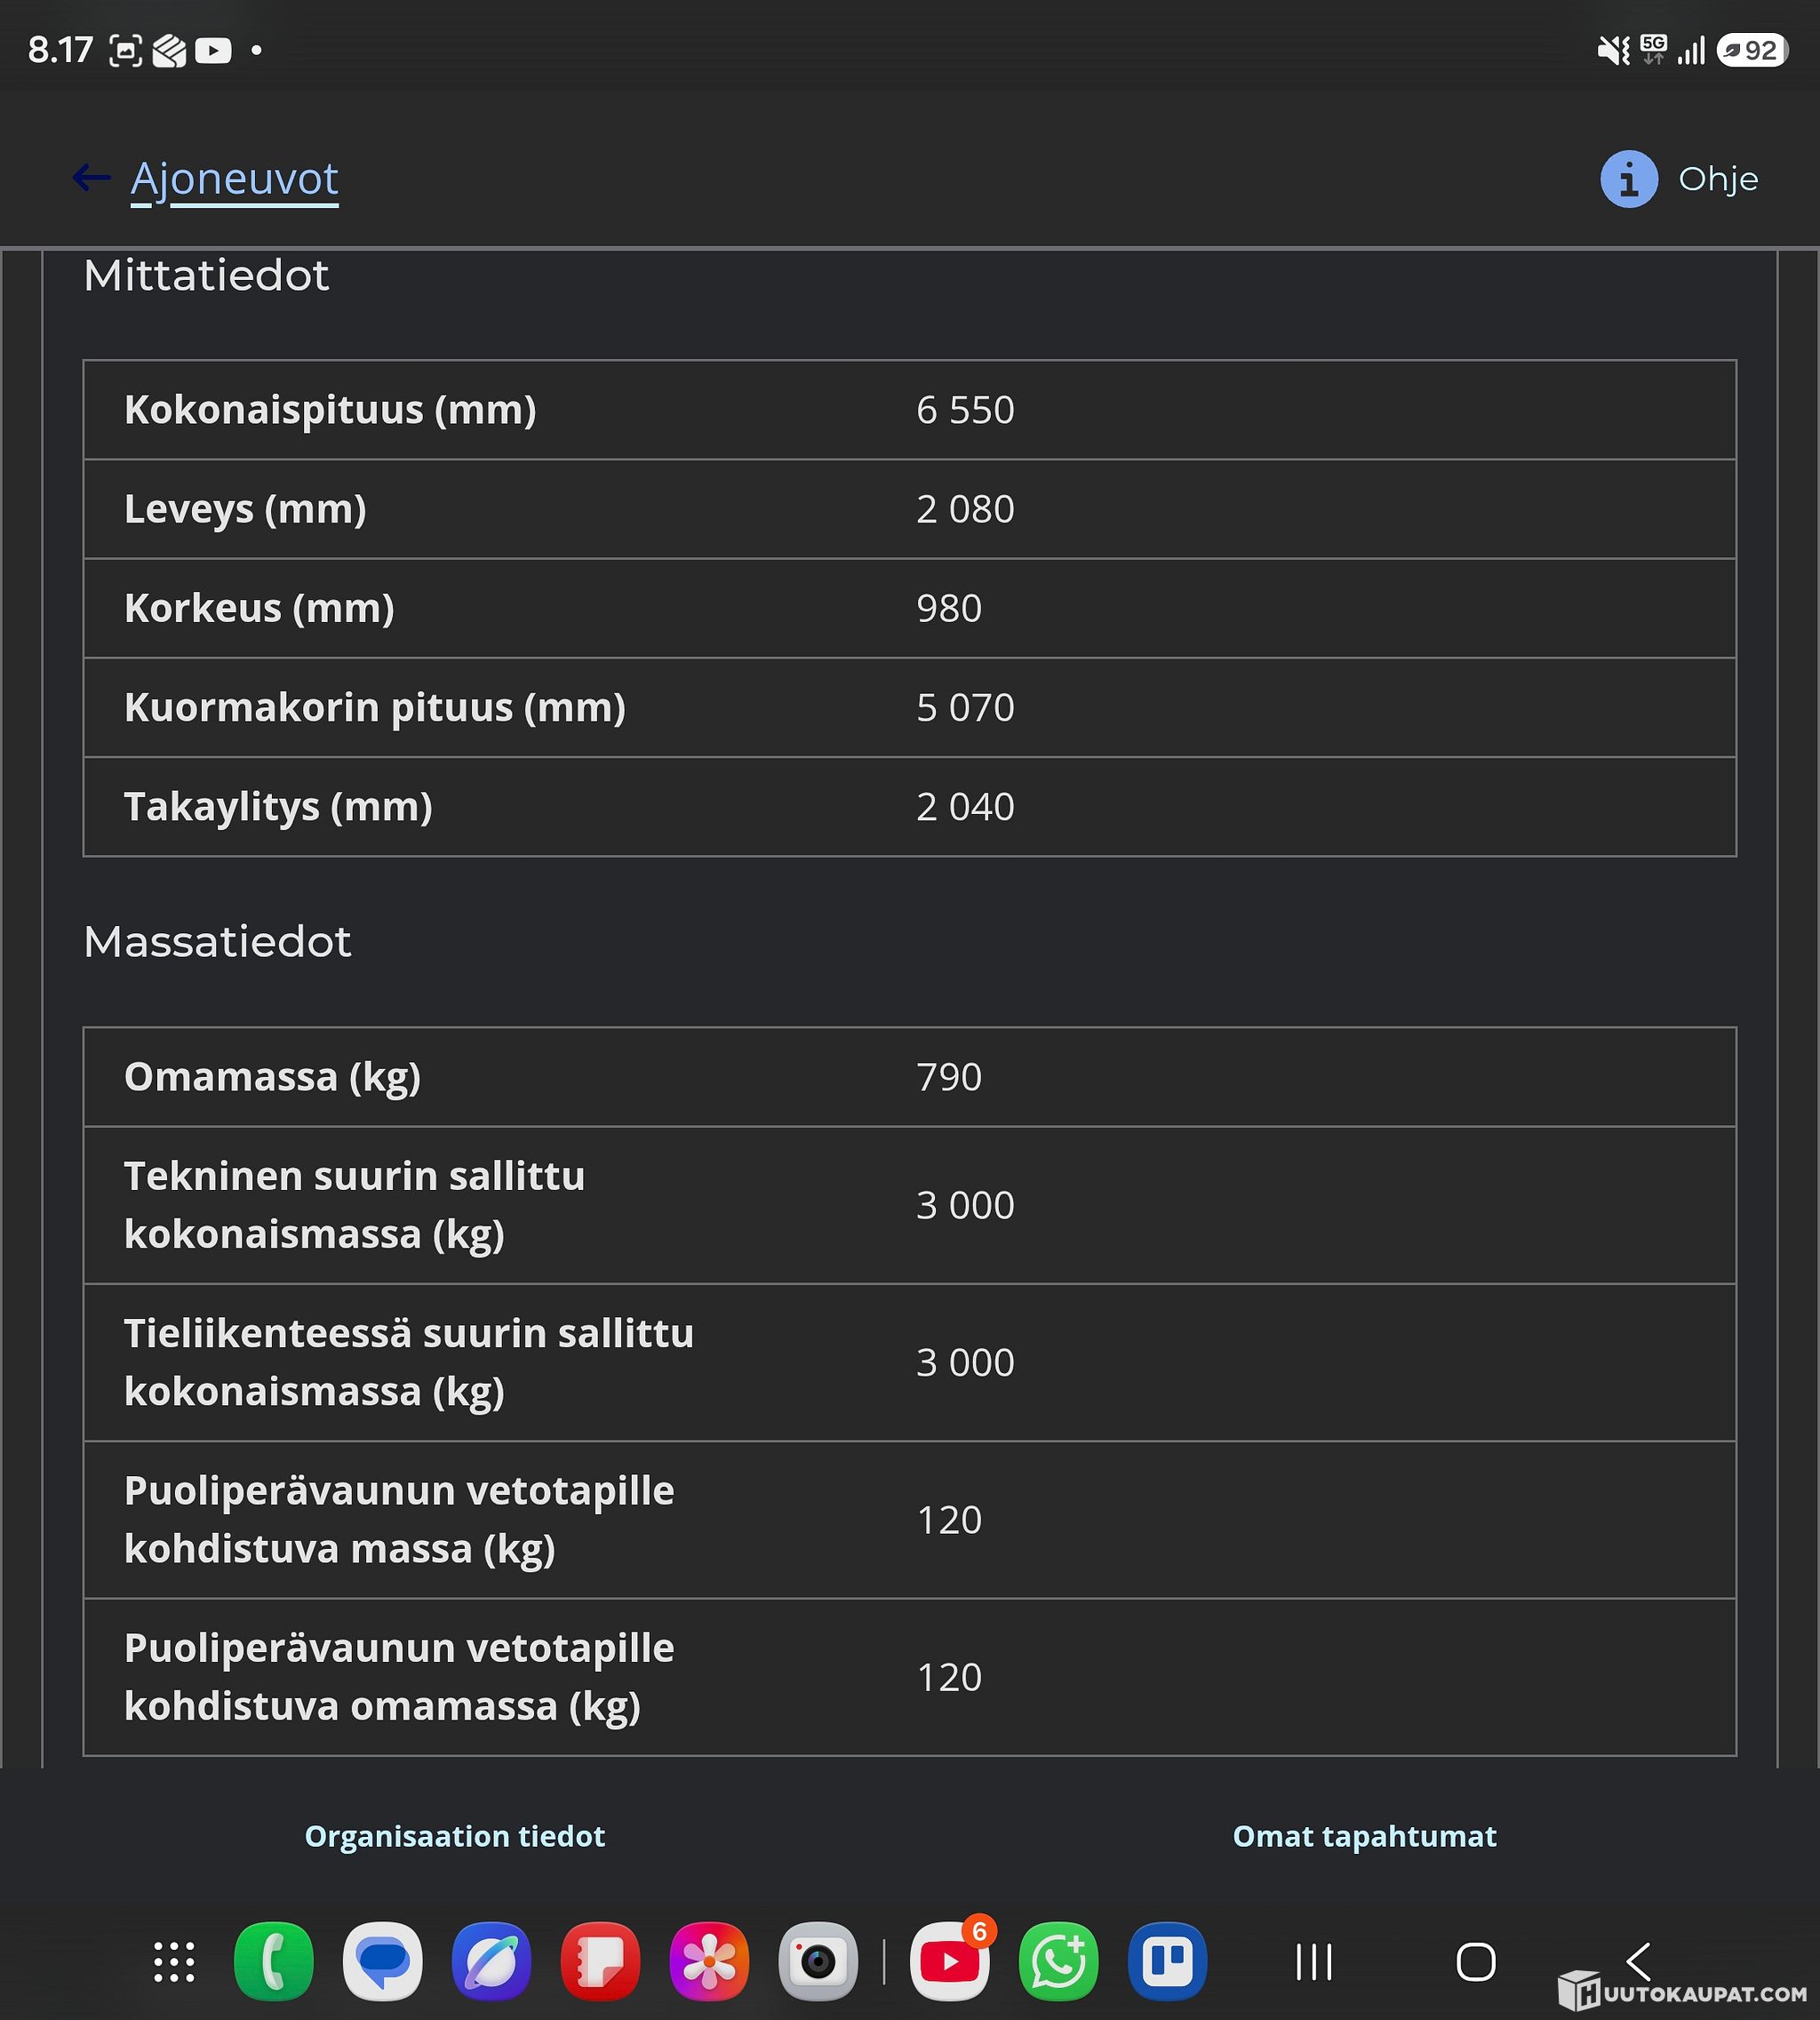This screenshot has width=1820, height=2020.
Task: Launch the Camera app
Action: pos(818,1962)
